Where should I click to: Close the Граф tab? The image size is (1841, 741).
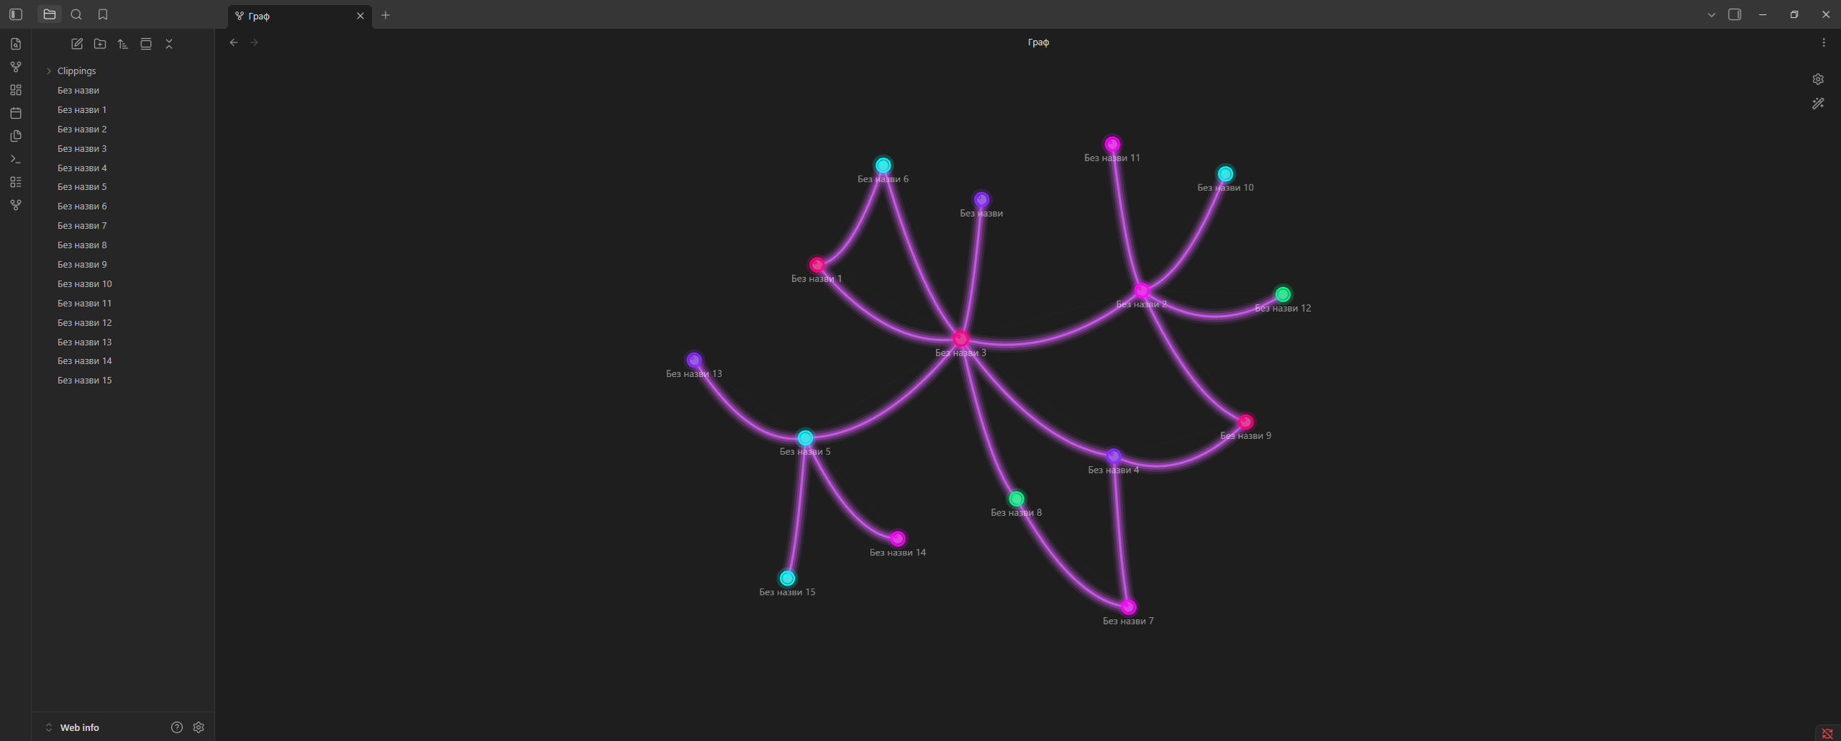tap(360, 16)
